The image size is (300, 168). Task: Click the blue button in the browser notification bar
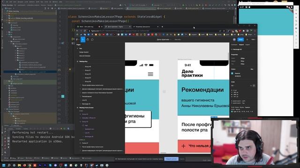[171, 159]
